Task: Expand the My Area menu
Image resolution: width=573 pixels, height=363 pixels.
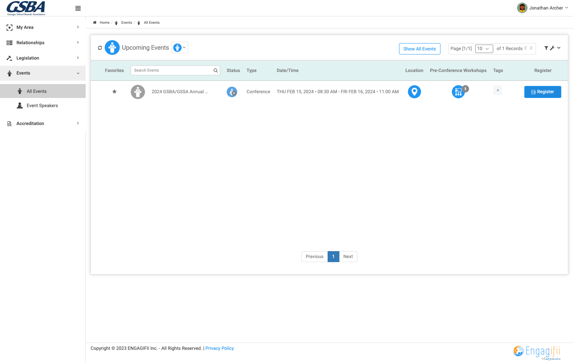Action: (x=43, y=27)
